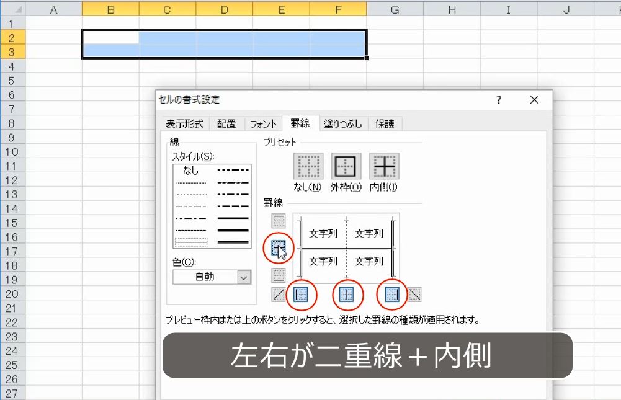The width and height of the screenshot is (621, 400).
Task: Click column header D in the worksheet
Action: coord(224,9)
